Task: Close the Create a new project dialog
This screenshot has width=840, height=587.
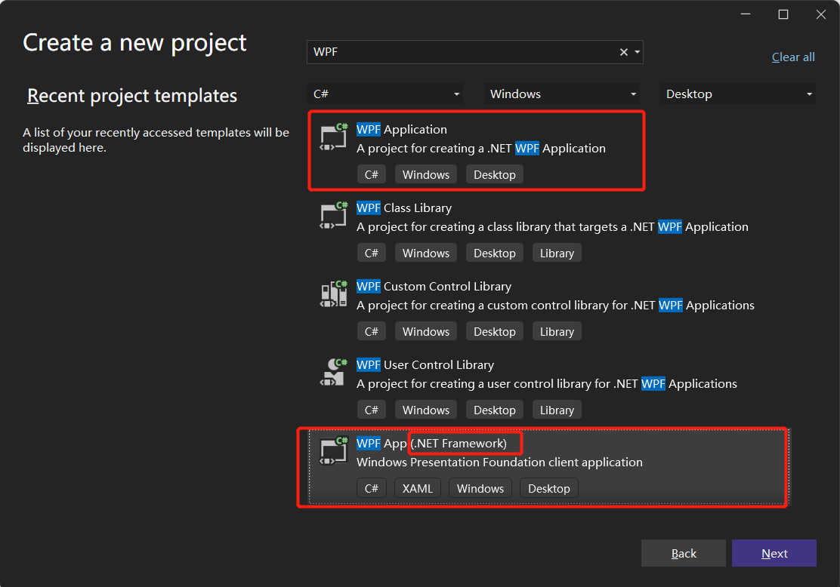Action: pyautogui.click(x=820, y=14)
